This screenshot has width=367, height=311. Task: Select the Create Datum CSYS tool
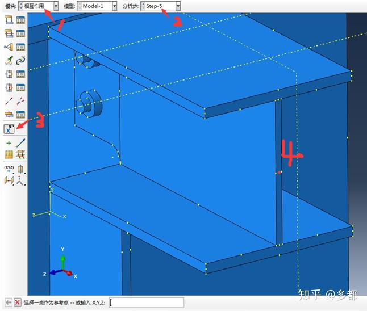point(20,180)
